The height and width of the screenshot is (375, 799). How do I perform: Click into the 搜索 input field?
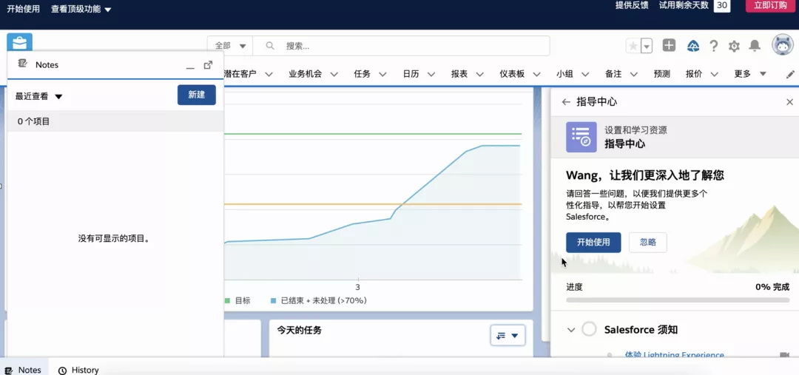401,46
